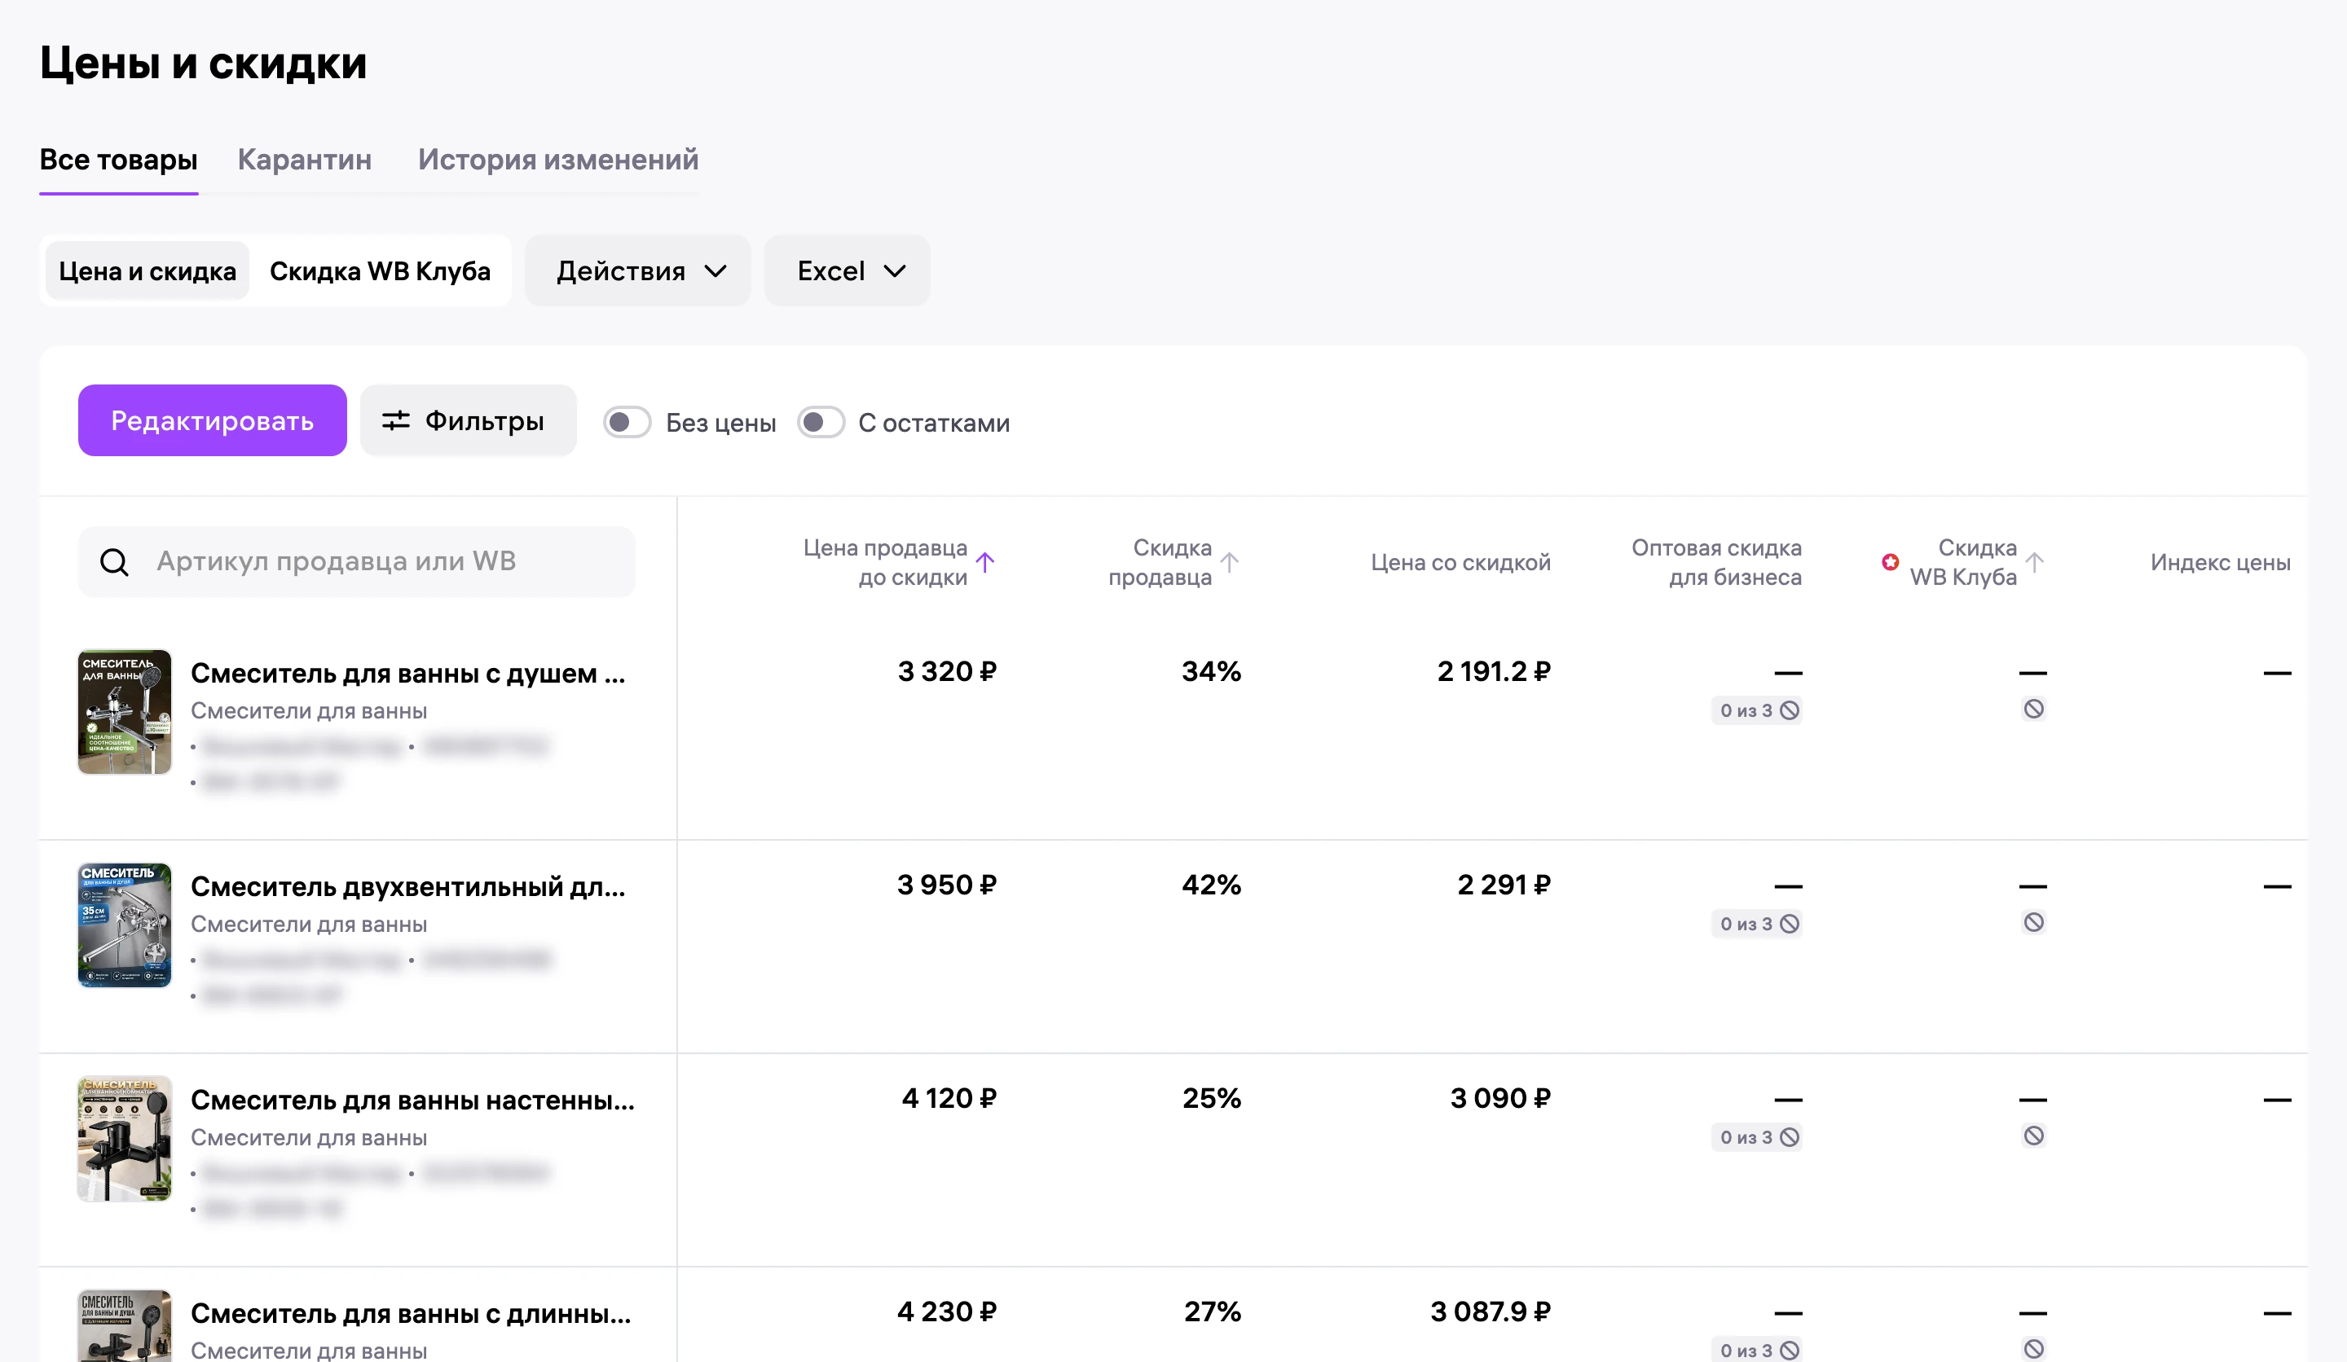This screenshot has height=1362, width=2347.
Task: Sort by WB Club discount arrow
Action: coord(2035,562)
